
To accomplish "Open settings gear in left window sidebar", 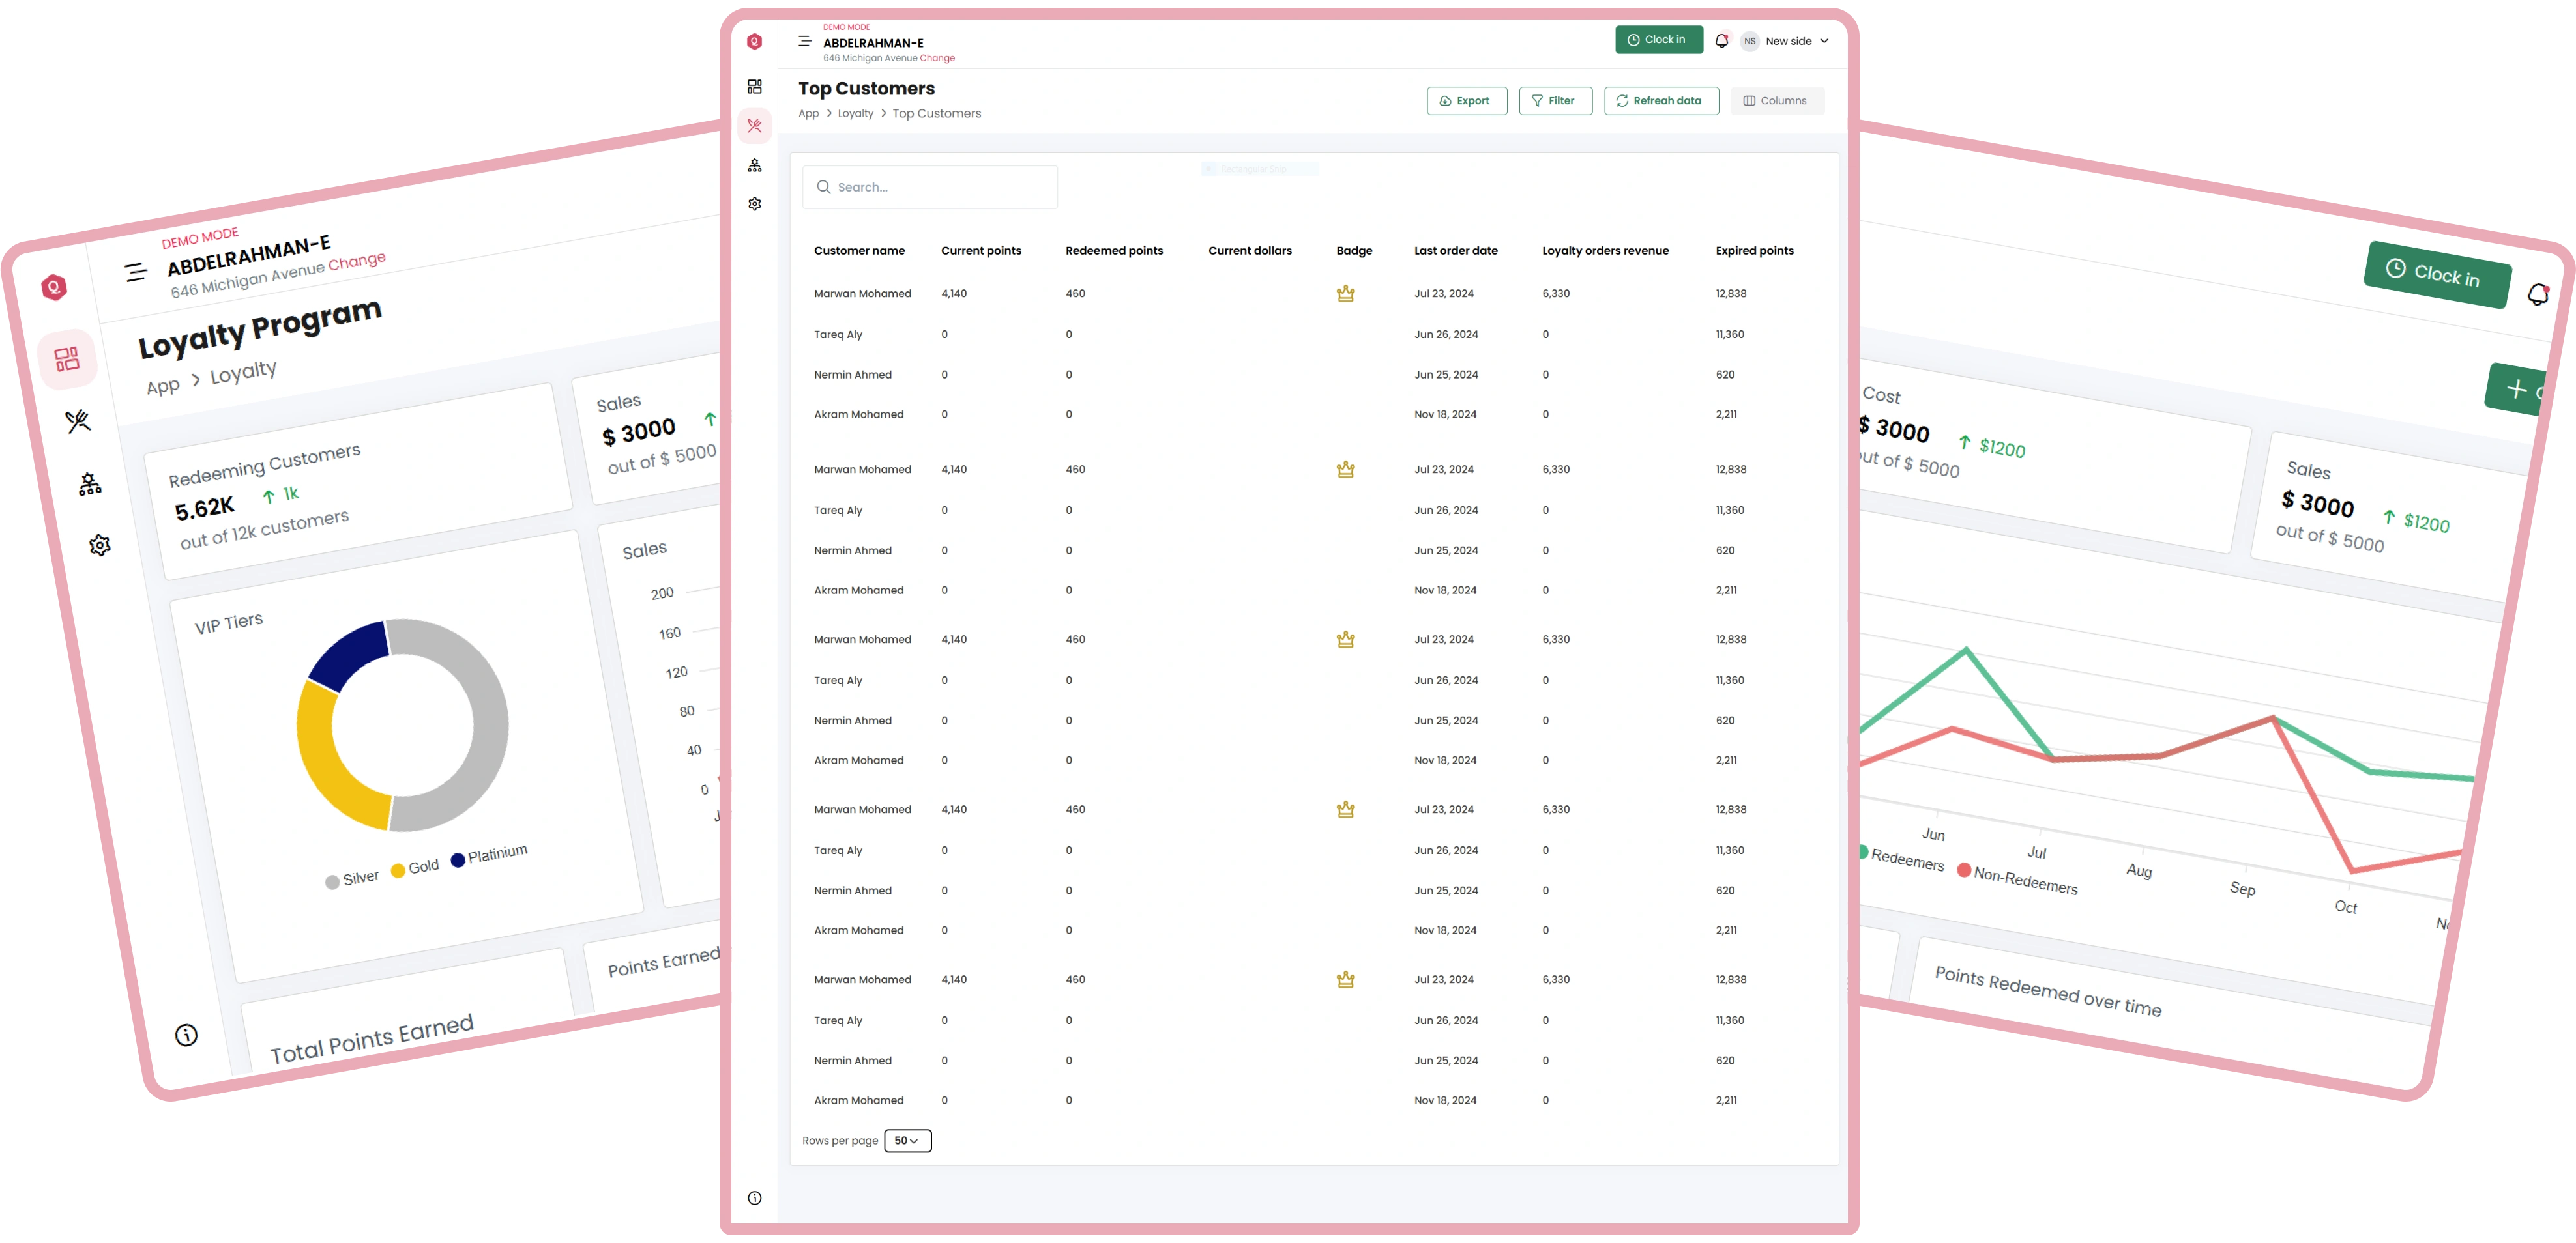I will pyautogui.click(x=99, y=545).
